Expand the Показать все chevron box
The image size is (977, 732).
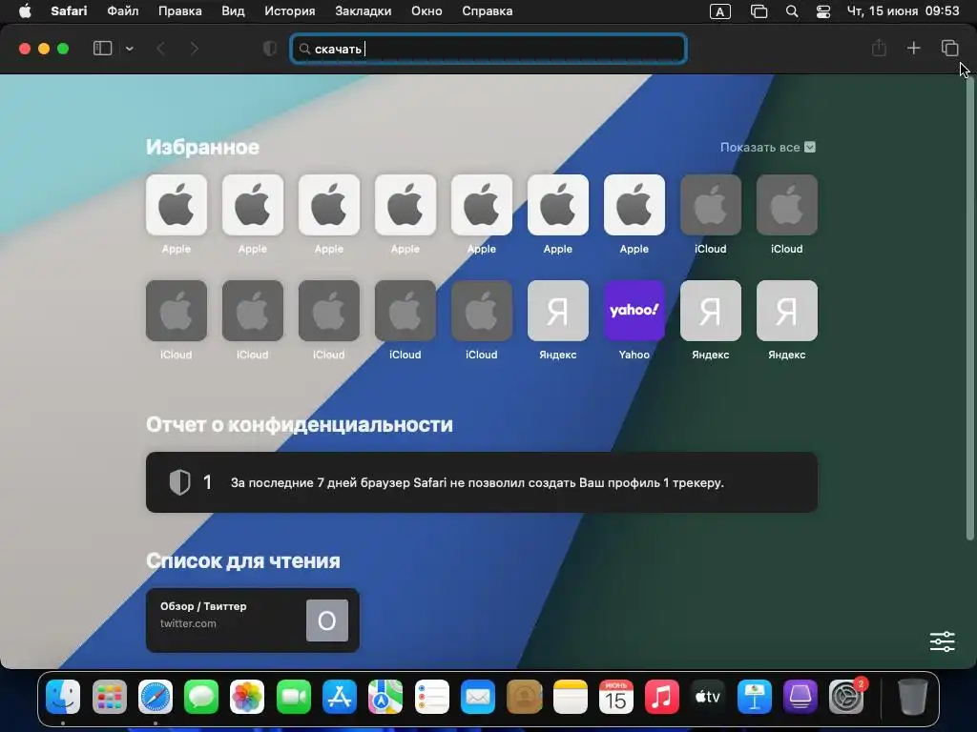(809, 148)
